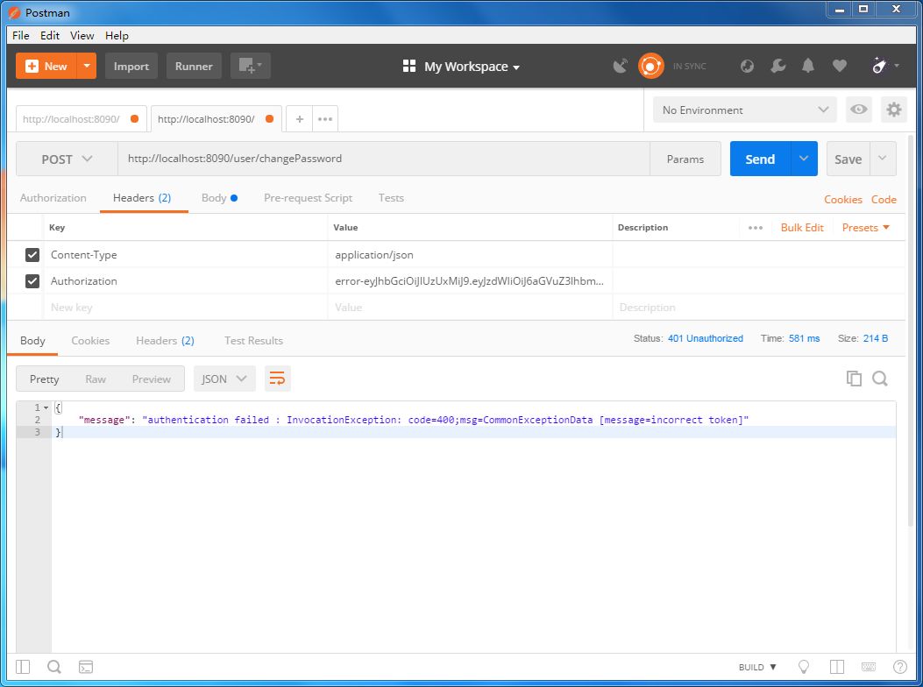The height and width of the screenshot is (687, 923).
Task: Change the JSON response format dropdown
Action: tap(224, 379)
